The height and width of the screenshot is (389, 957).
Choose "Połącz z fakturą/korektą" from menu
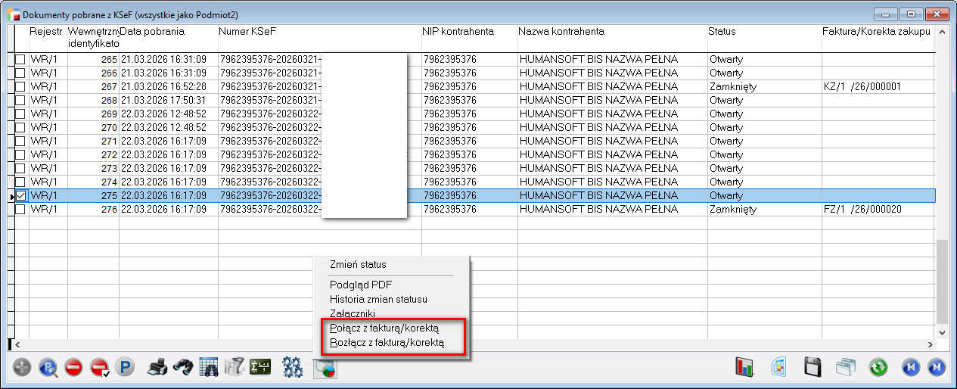384,328
